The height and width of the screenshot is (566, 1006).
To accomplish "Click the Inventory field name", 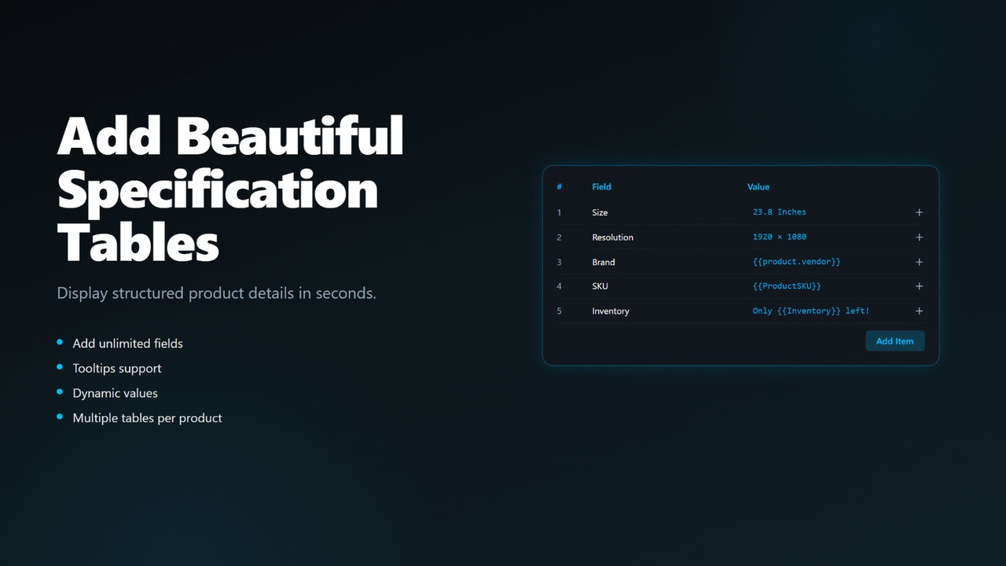I will [611, 311].
